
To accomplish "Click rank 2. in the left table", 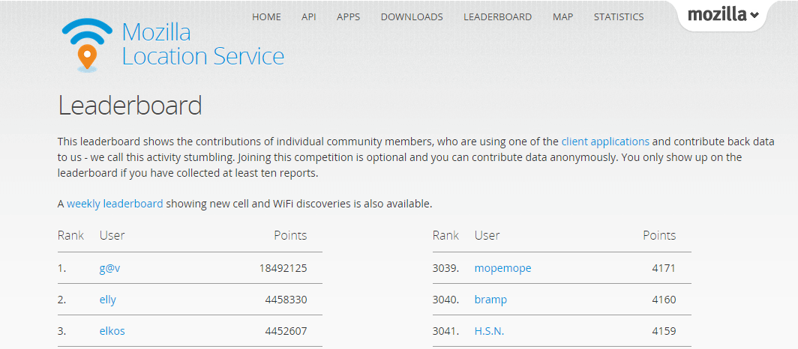I will pyautogui.click(x=62, y=300).
